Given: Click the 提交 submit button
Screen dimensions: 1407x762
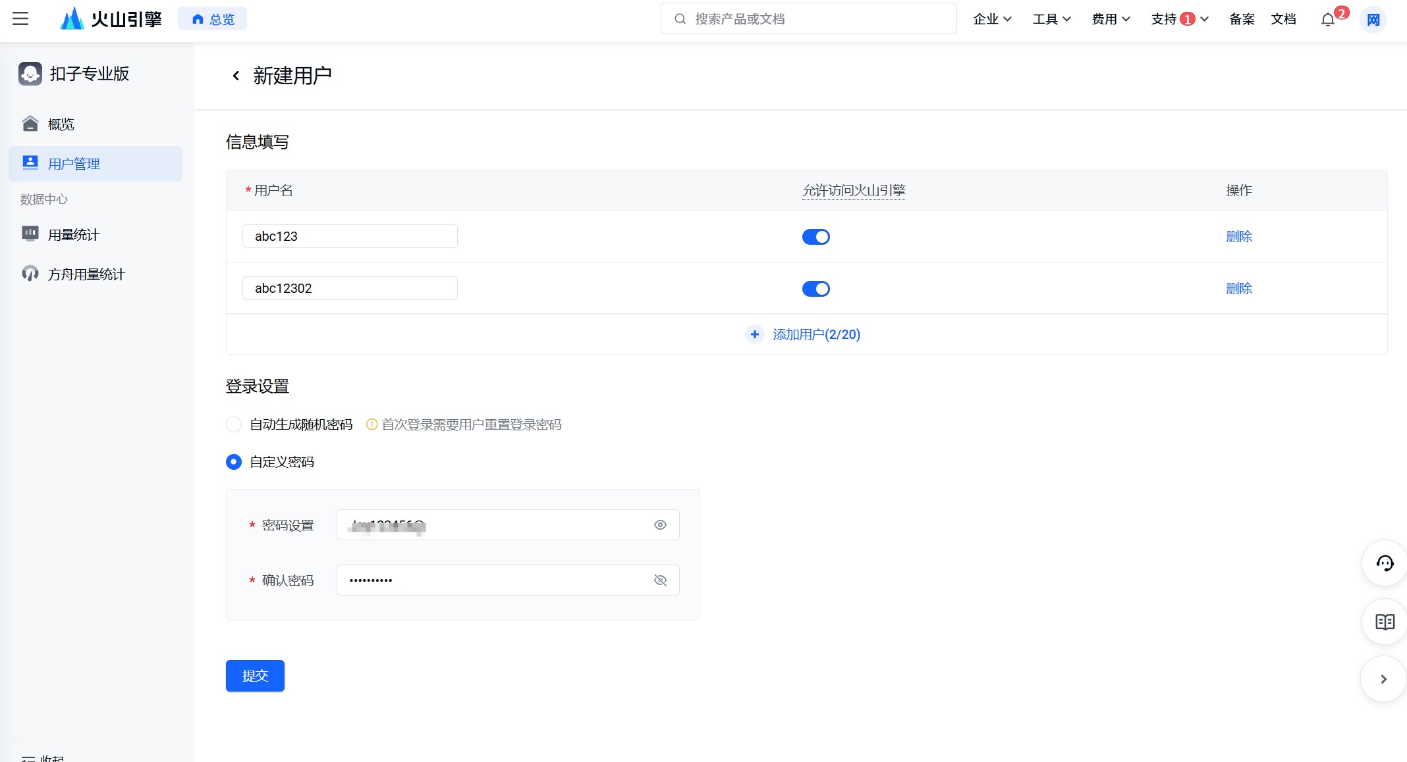Looking at the screenshot, I should (x=255, y=676).
